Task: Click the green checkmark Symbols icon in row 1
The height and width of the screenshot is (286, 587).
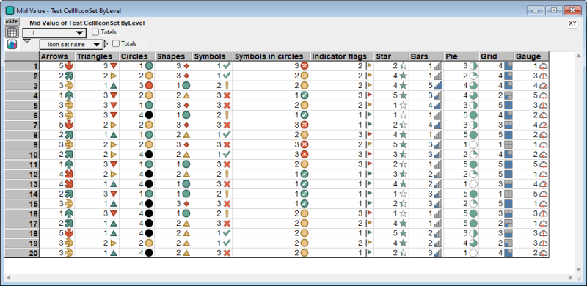Action: pyautogui.click(x=227, y=65)
